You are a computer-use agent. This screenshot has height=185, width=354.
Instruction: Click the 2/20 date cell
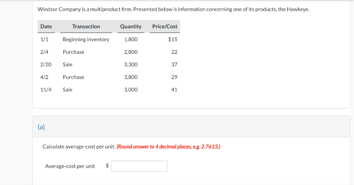click(46, 65)
